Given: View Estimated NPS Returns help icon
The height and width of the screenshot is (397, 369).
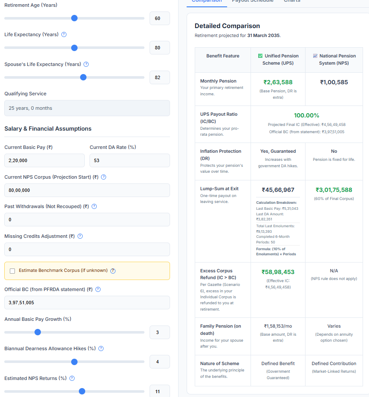Looking at the screenshot, I should coord(72,378).
